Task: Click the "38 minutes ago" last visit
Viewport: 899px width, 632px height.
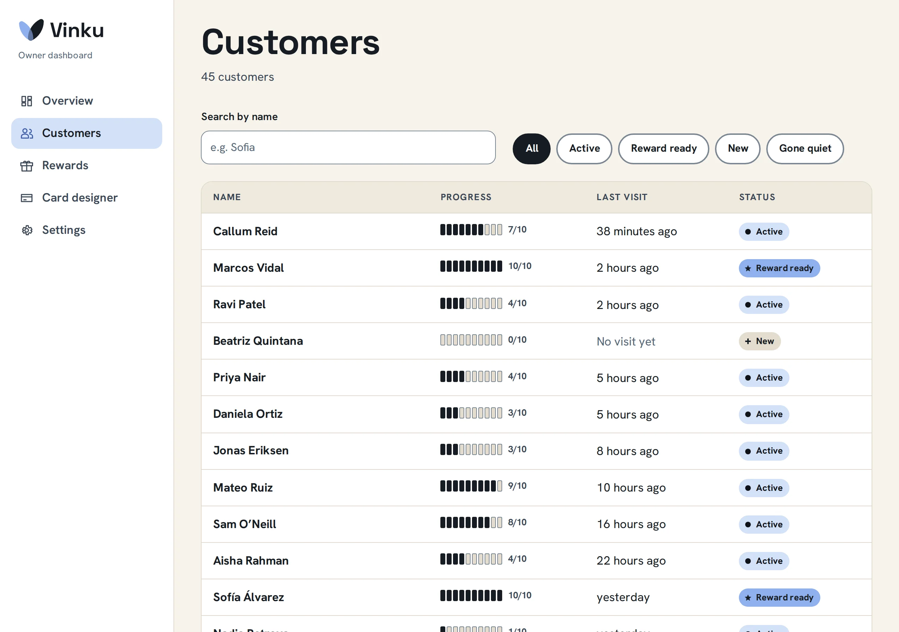Action: coord(637,231)
